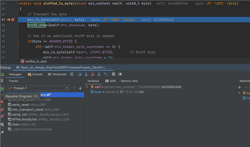250x147 pixels.
Task: Collapse the if block fold at line 91
Action: click(x=18, y=41)
